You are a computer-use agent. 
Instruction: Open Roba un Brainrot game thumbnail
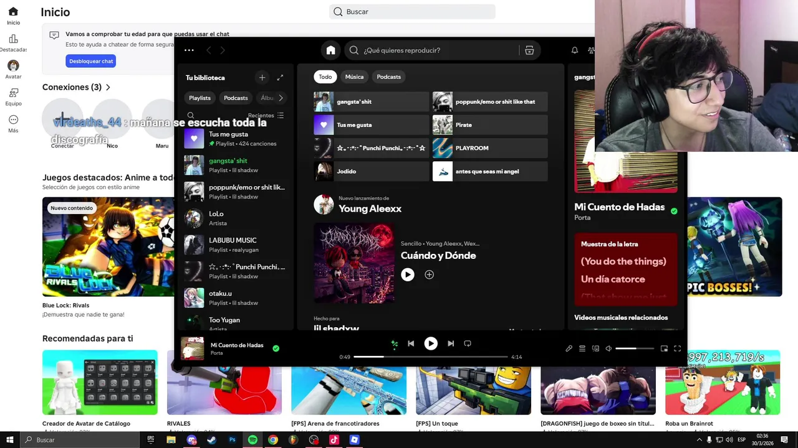pyautogui.click(x=723, y=383)
